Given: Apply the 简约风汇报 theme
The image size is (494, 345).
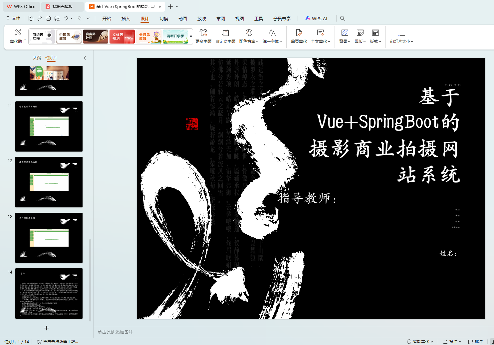Looking at the screenshot, I should coord(42,37).
